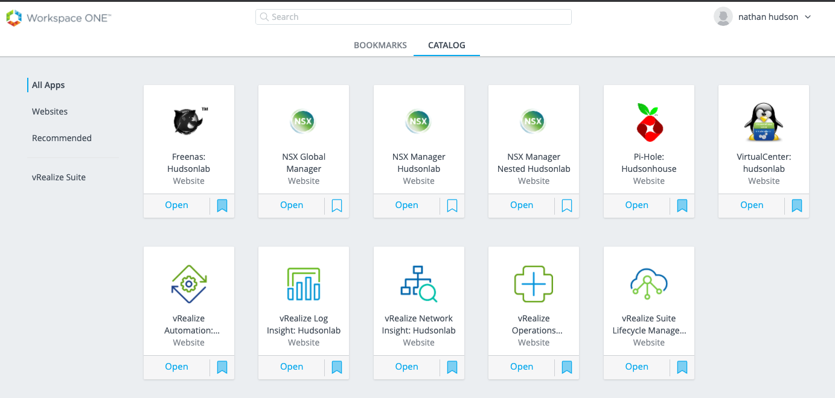The image size is (835, 398).
Task: Open NSX Manager Hudsonlab
Action: point(407,205)
